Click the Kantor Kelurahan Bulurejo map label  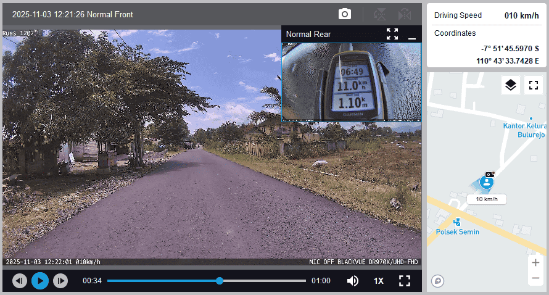526,129
